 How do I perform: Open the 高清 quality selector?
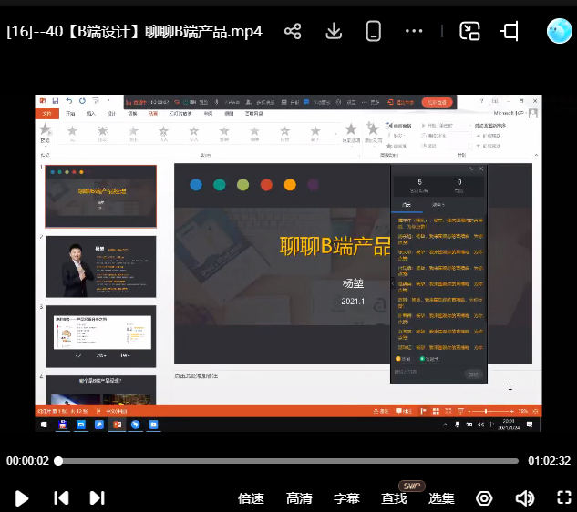299,498
